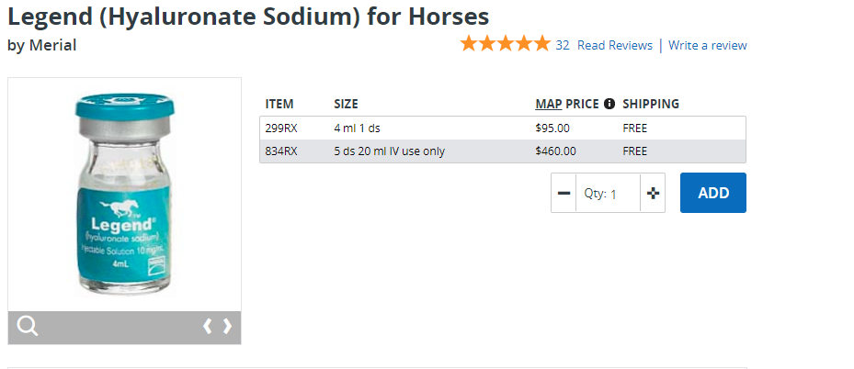854x369 pixels.
Task: Click the underlined MAP label
Action: click(548, 104)
